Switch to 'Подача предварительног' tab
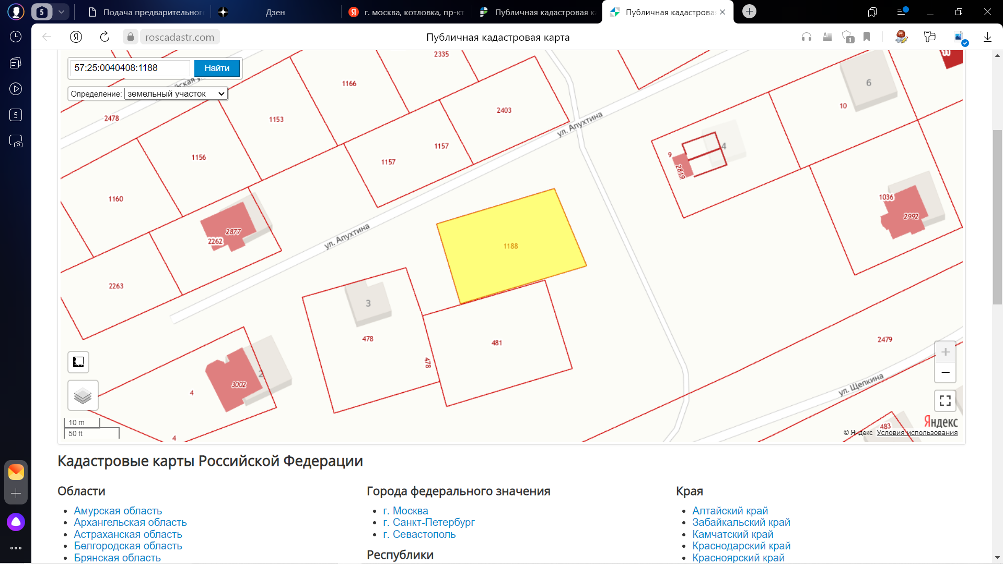Image resolution: width=1003 pixels, height=564 pixels. pos(146,12)
